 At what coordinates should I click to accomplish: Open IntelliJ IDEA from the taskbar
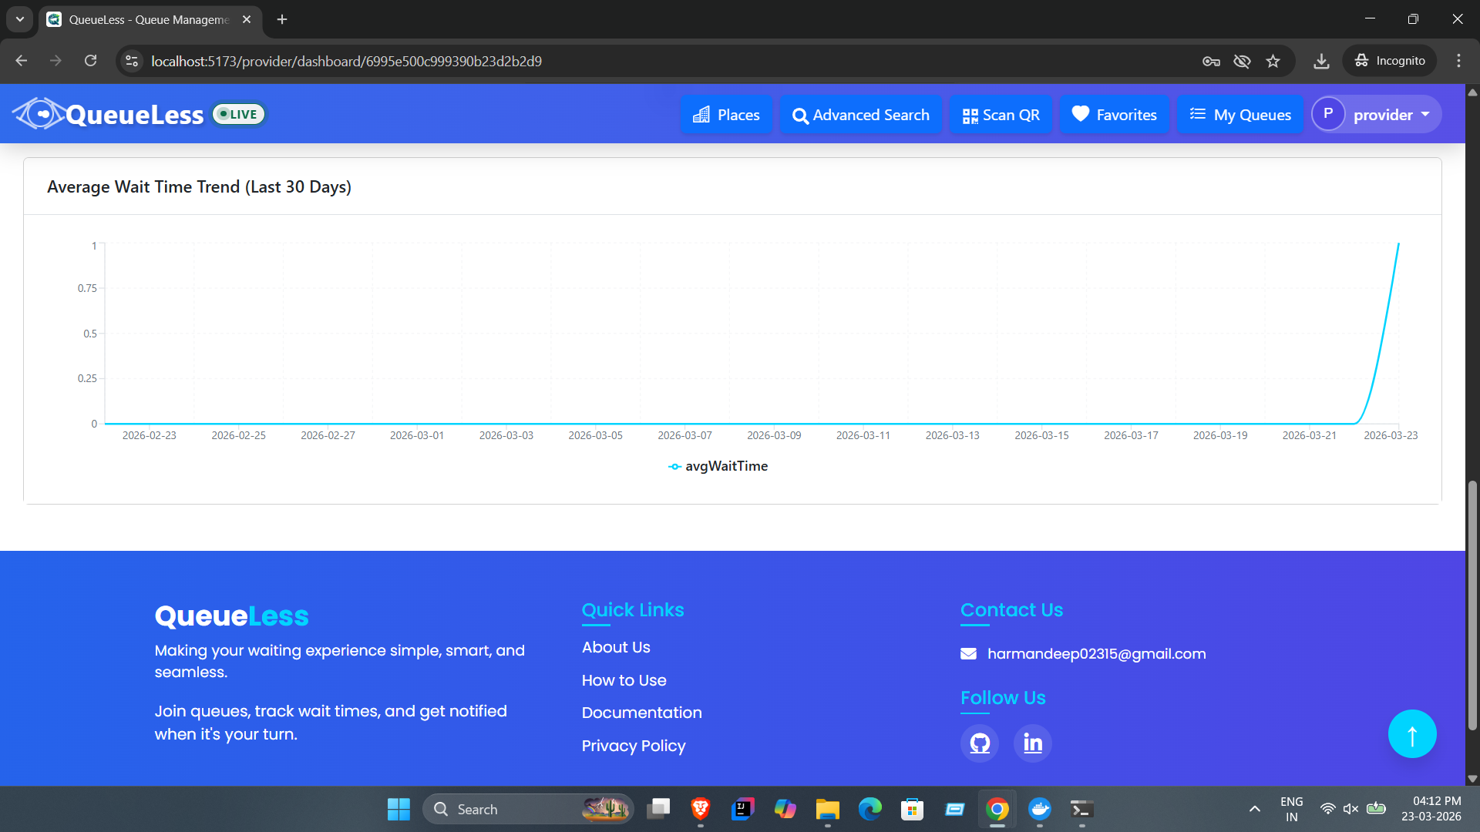743,810
